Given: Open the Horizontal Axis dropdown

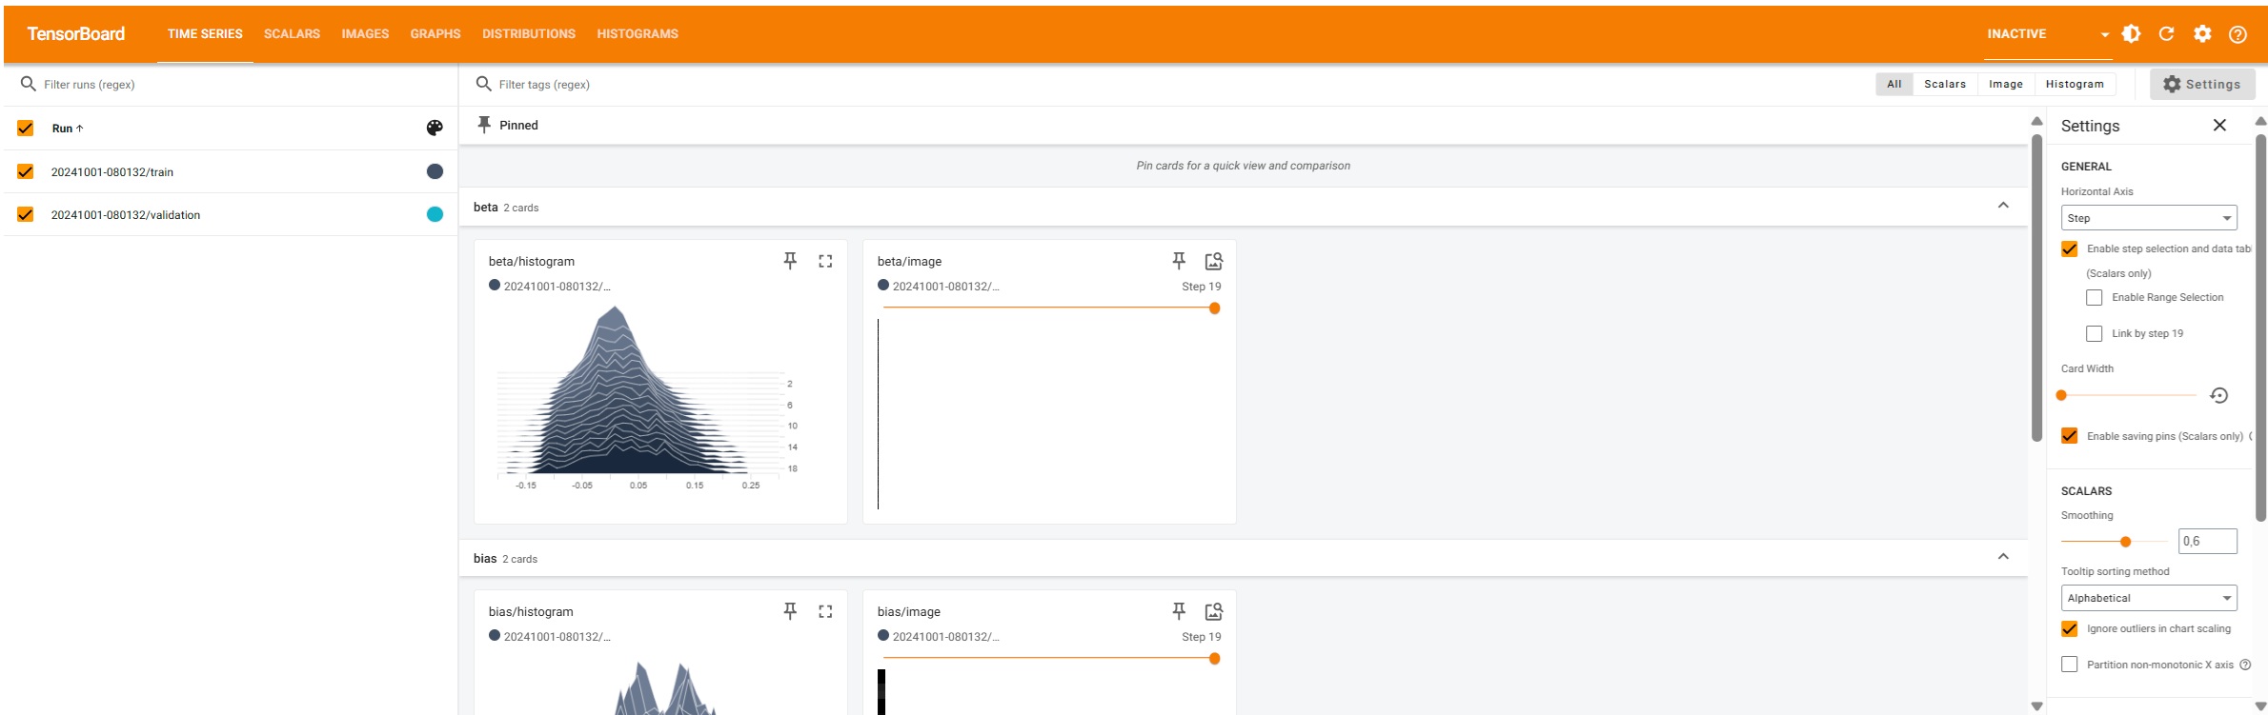Looking at the screenshot, I should 2148,218.
